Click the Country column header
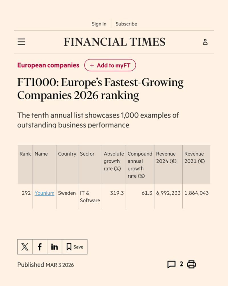The image size is (228, 286). (x=67, y=154)
